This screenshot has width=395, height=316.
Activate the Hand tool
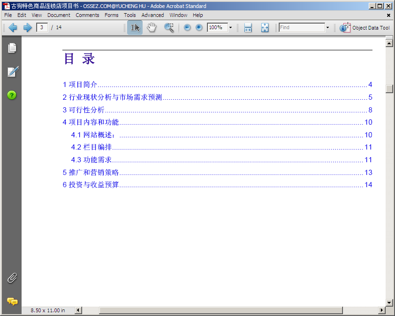tap(152, 28)
